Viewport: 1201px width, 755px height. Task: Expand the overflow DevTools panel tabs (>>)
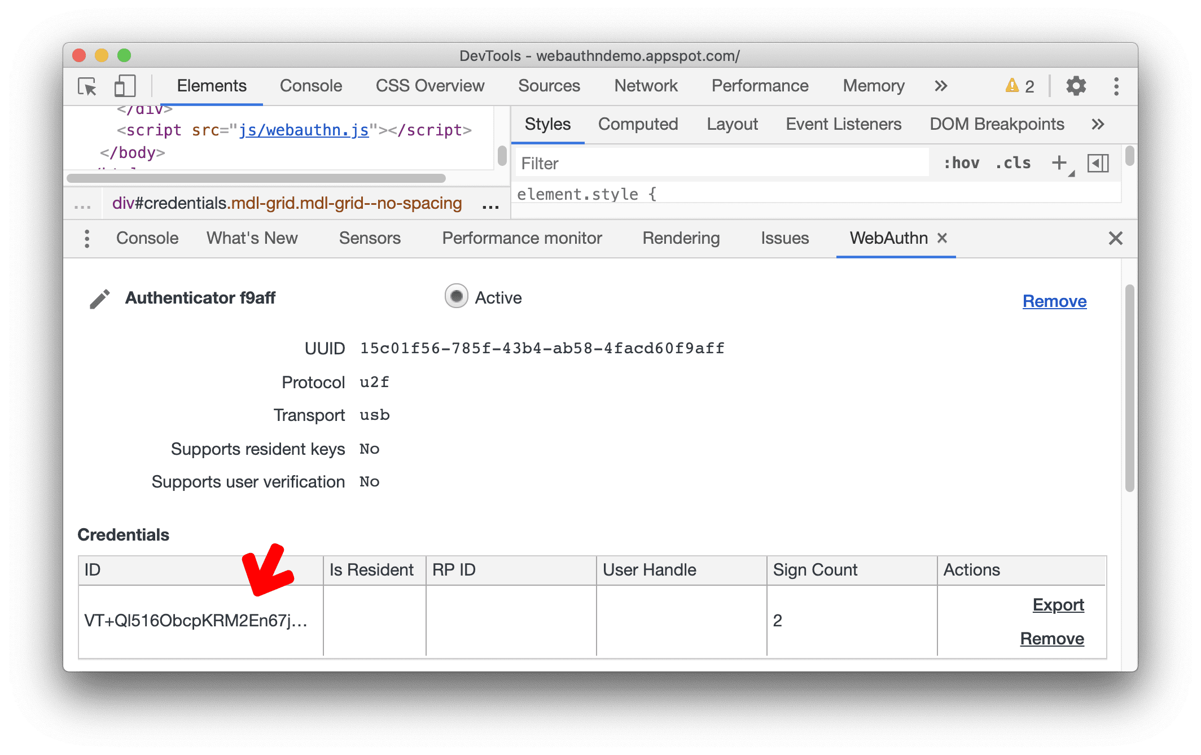(939, 86)
